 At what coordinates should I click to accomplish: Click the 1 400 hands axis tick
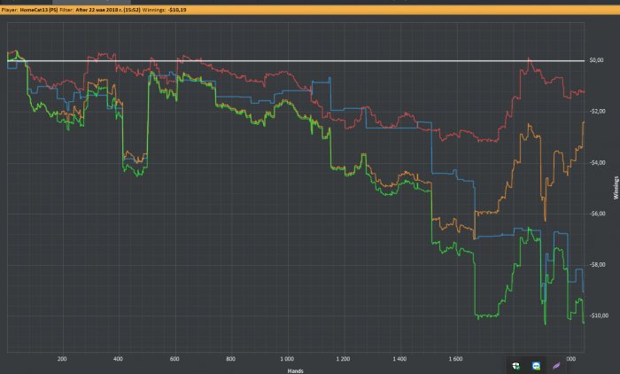pos(399,359)
